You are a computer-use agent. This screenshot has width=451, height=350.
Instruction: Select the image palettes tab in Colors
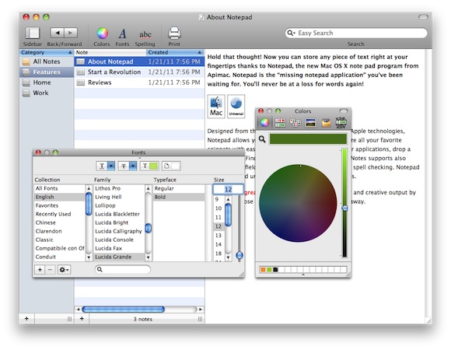tap(310, 123)
